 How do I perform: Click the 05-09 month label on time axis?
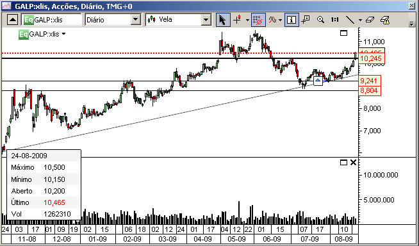[237, 239]
